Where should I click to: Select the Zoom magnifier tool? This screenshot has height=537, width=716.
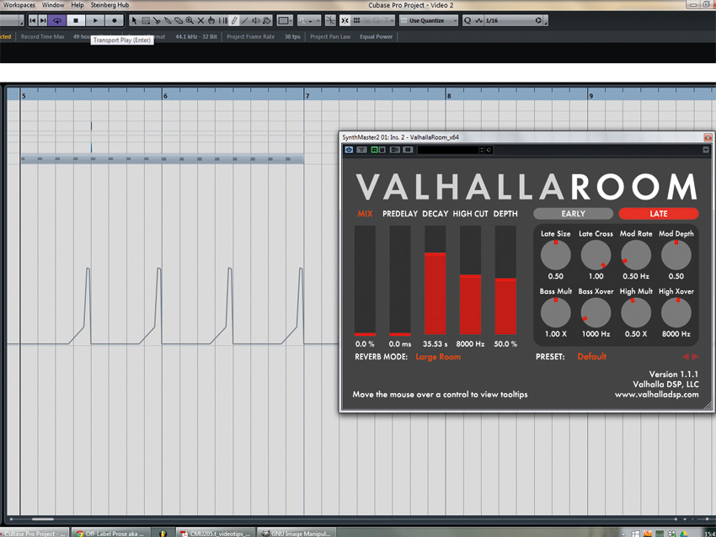point(190,20)
